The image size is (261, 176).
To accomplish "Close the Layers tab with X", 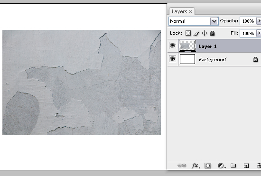I will 191,12.
